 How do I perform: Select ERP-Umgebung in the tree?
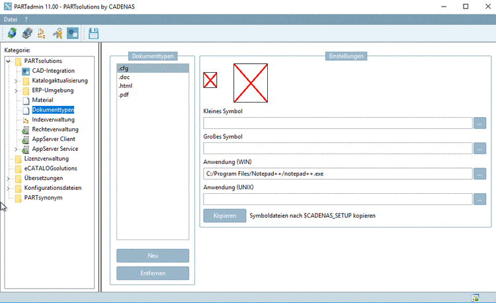52,91
